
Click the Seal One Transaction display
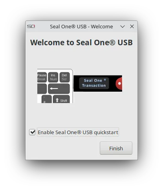[x=94, y=83]
